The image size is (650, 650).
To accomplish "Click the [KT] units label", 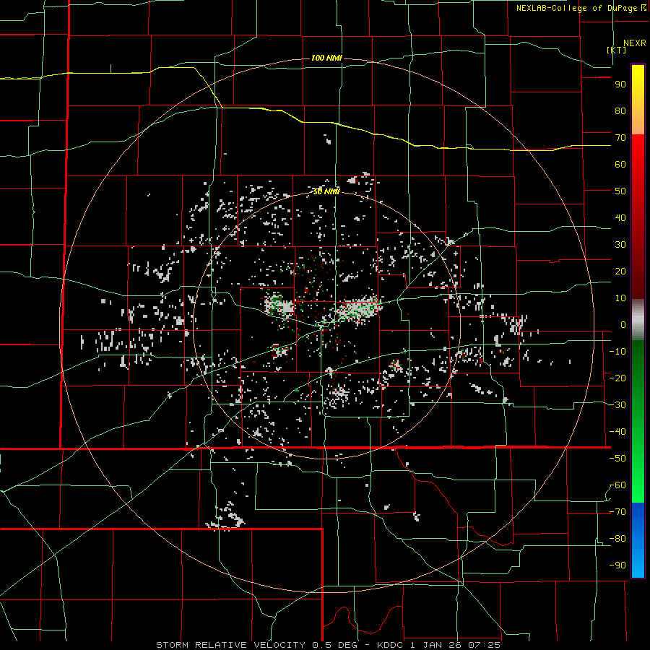I will coord(617,50).
